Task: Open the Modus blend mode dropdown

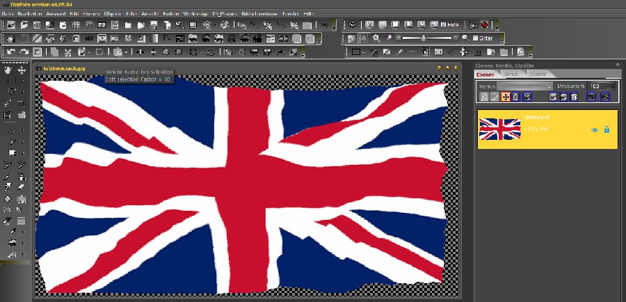Action: (525, 86)
